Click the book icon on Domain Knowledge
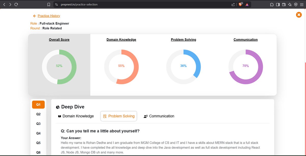 [x=59, y=116]
